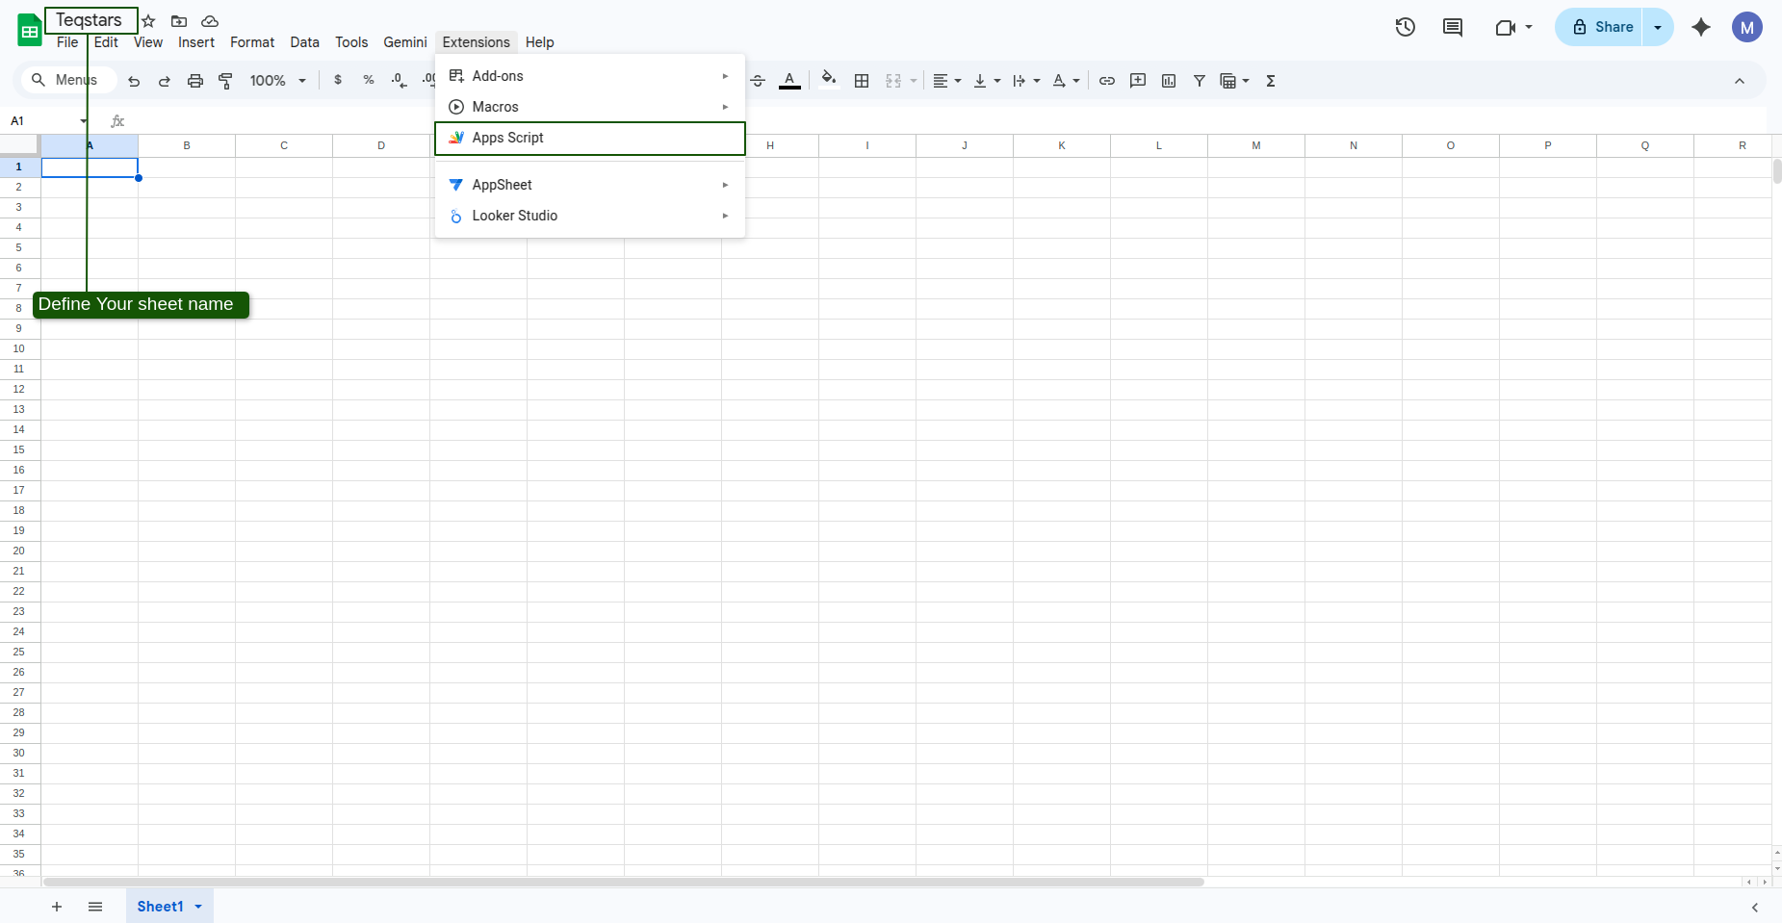Screen dimensions: 1782x923
Task: Open the functions sigma menu
Action: tap(1271, 81)
